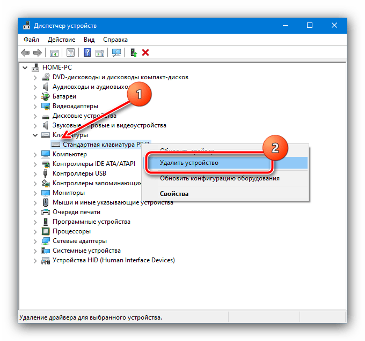
Task: Expand Контроллеры USB arrow
Action: pos(35,174)
